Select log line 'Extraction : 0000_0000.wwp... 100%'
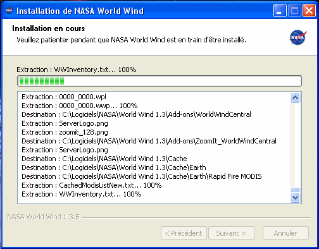Viewport: 319px width, 249px height. tap(80, 106)
